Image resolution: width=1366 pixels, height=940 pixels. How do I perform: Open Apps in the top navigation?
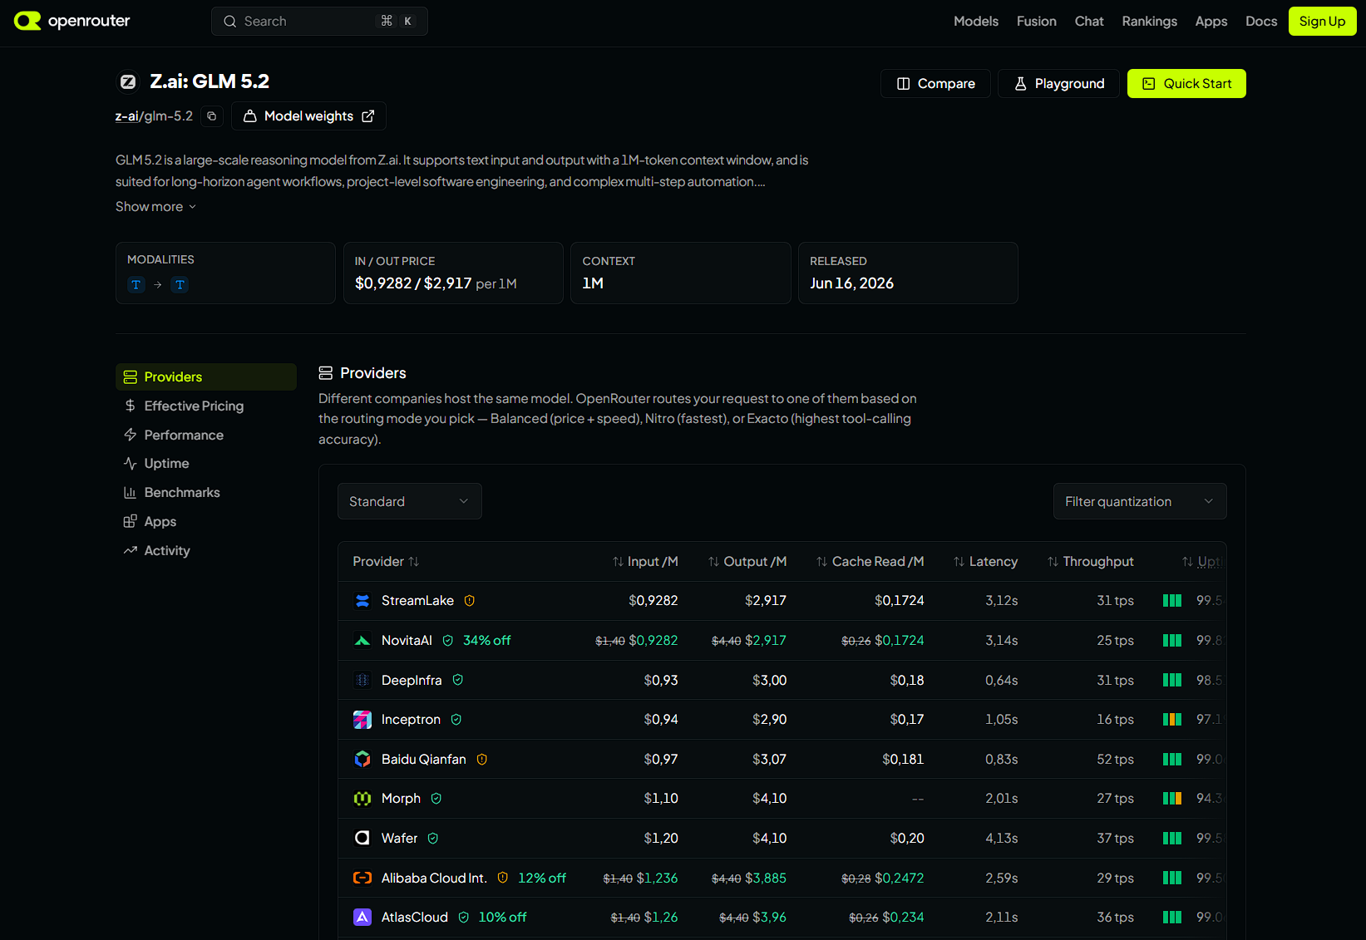(x=1211, y=22)
